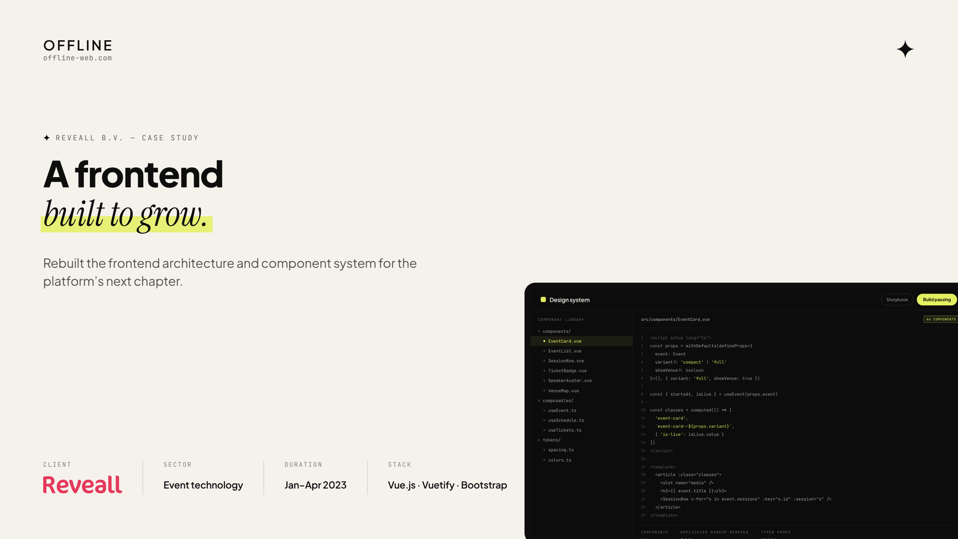Open the offline-web.com link
This screenshot has width=958, height=539.
[x=77, y=58]
